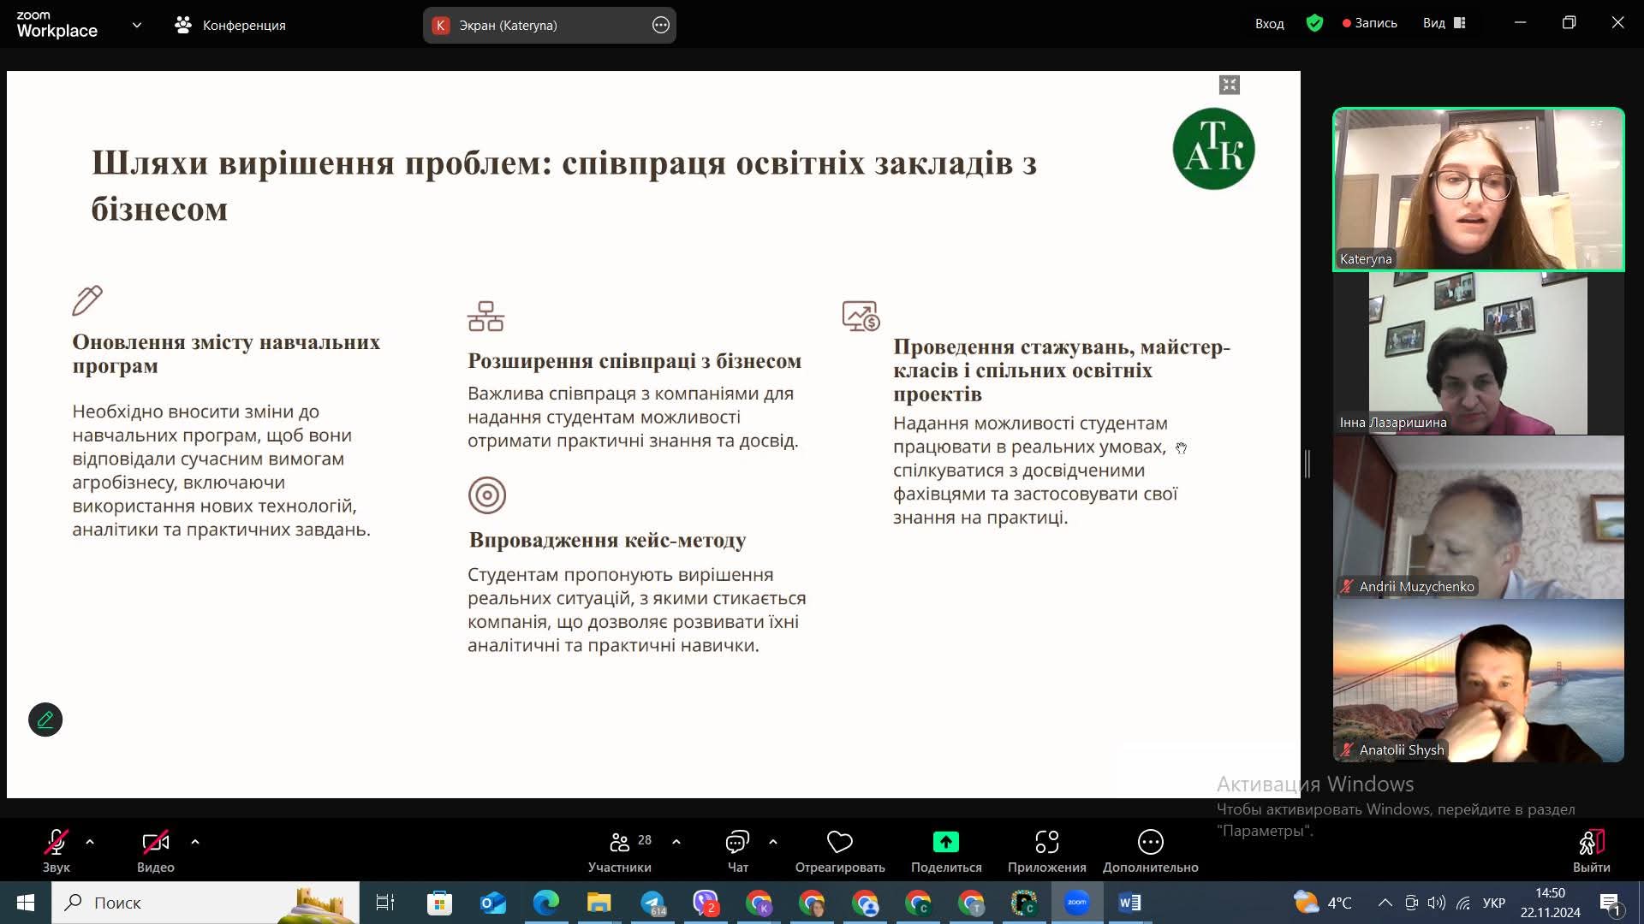Open the Reactions (Отреагировать) heart icon

[x=839, y=843]
